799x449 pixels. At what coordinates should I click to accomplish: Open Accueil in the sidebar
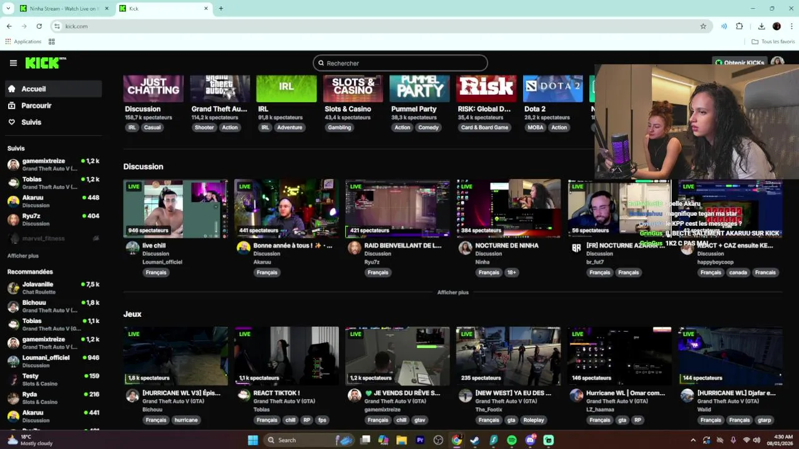point(54,89)
